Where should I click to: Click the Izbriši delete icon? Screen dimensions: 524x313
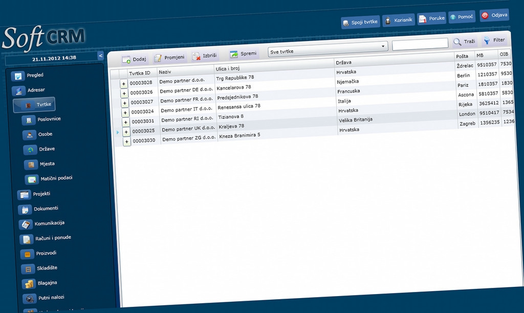click(x=196, y=56)
